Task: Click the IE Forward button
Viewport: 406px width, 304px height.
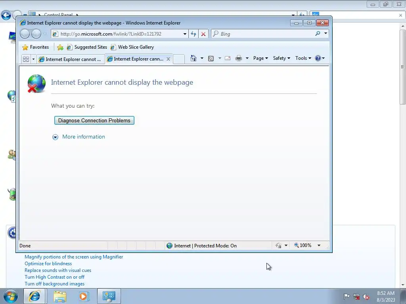Action: click(36, 34)
